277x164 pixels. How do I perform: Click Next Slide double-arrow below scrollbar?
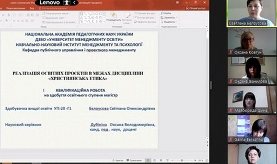click(x=207, y=146)
